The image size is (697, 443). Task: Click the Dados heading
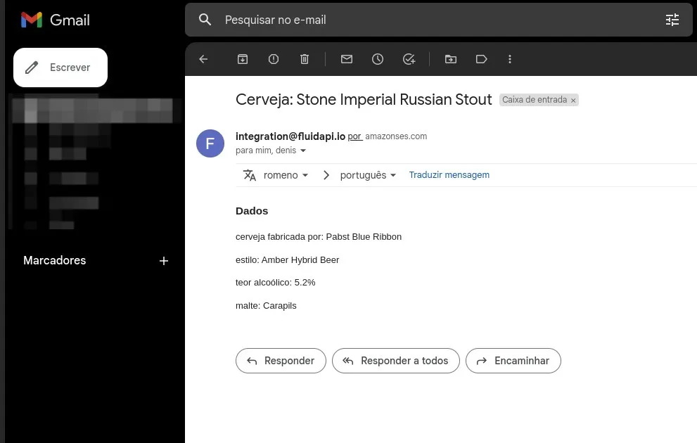pos(252,211)
